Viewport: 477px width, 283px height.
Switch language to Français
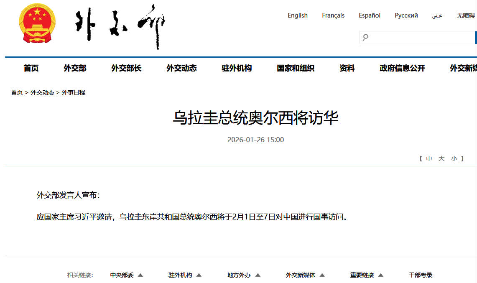coord(333,15)
